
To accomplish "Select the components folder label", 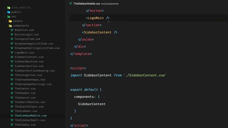I will (21, 26).
